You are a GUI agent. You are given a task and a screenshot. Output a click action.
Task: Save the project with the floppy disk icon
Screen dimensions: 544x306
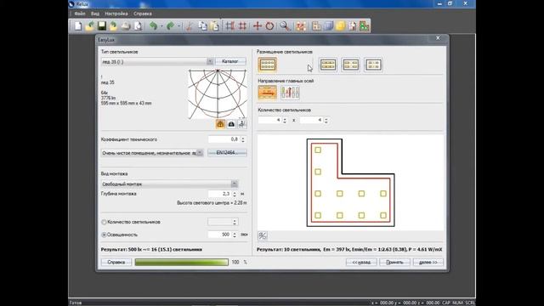pos(102,26)
